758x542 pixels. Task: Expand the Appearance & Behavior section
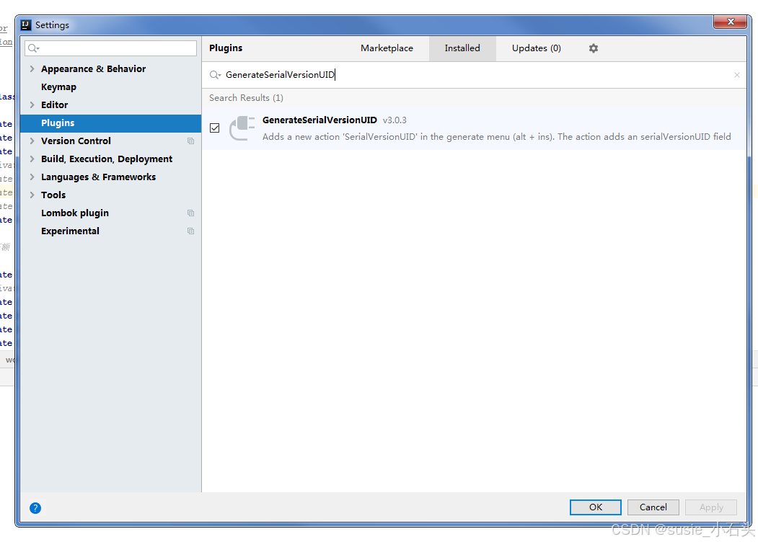31,68
